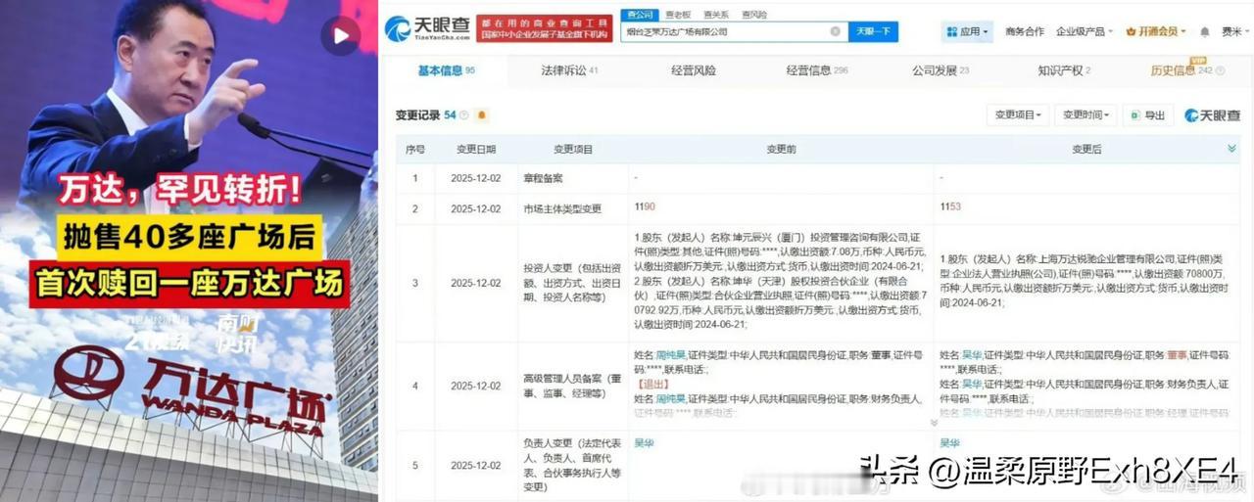The image size is (1254, 502).
Task: Open the 经营风险 tab
Action: click(x=694, y=70)
